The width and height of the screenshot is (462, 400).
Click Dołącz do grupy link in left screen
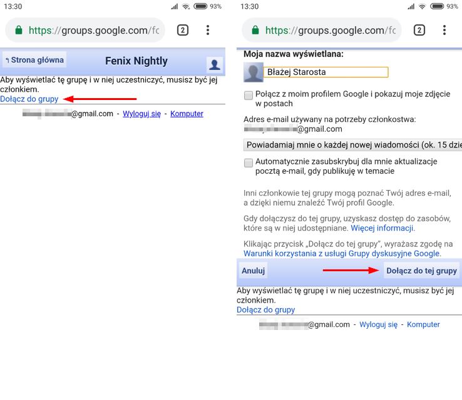tap(29, 99)
